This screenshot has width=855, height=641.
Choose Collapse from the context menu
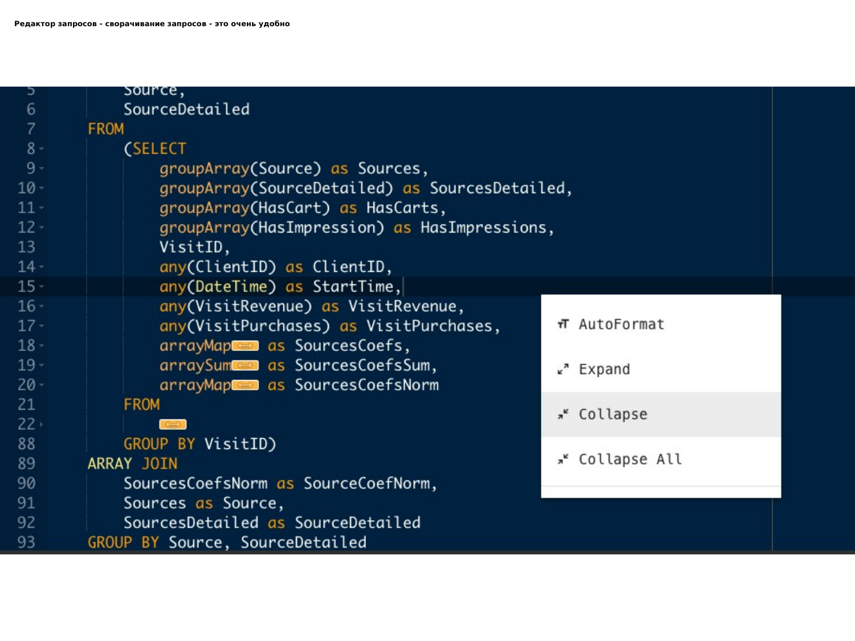(x=613, y=415)
